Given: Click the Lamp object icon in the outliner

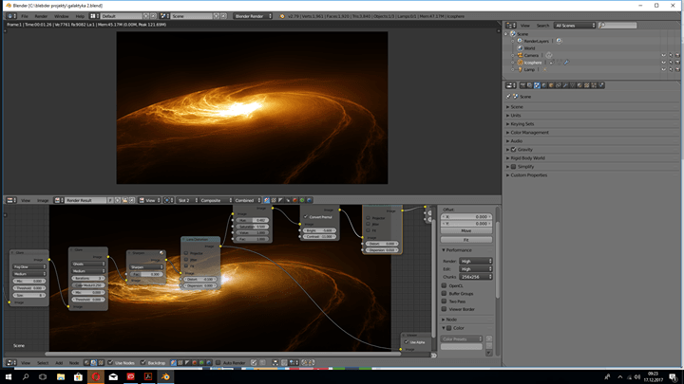Looking at the screenshot, I should tap(520, 69).
